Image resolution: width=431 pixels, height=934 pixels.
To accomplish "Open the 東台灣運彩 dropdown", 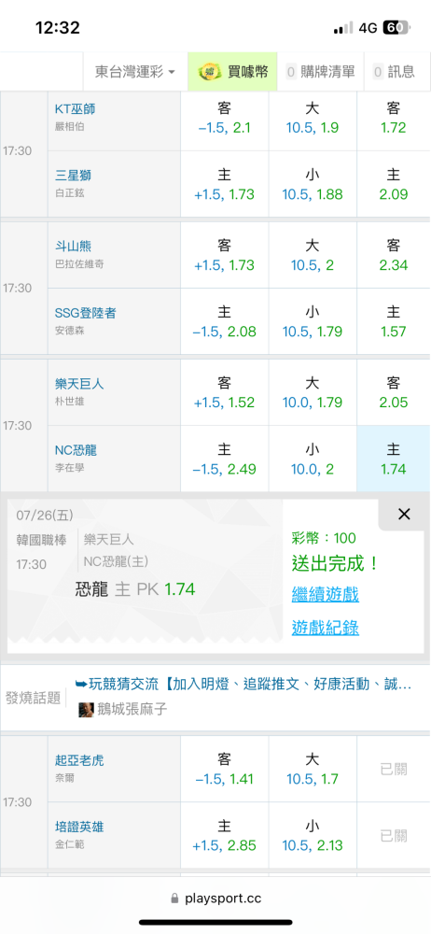I will pos(135,72).
